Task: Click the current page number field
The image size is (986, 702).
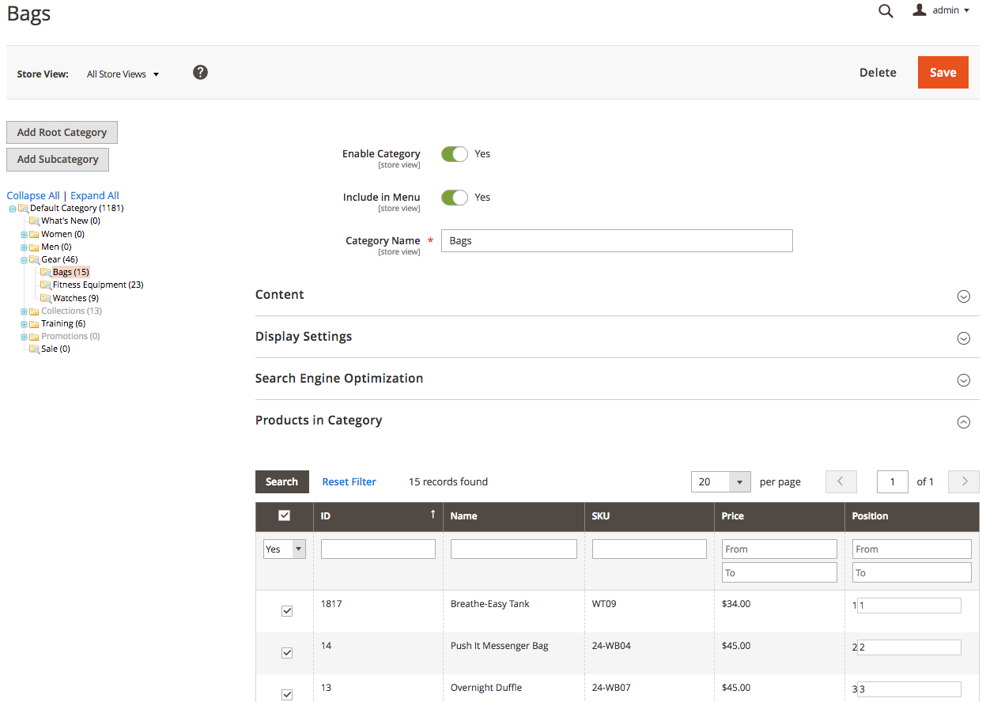Action: [x=893, y=481]
